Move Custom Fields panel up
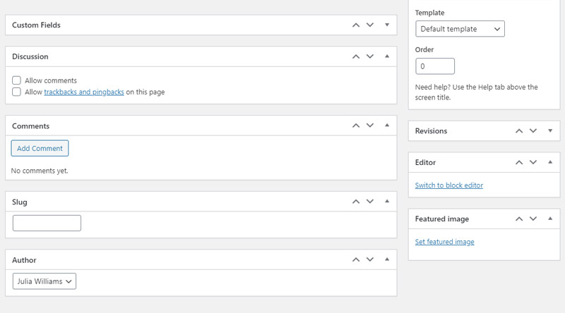The image size is (565, 313). coord(356,25)
